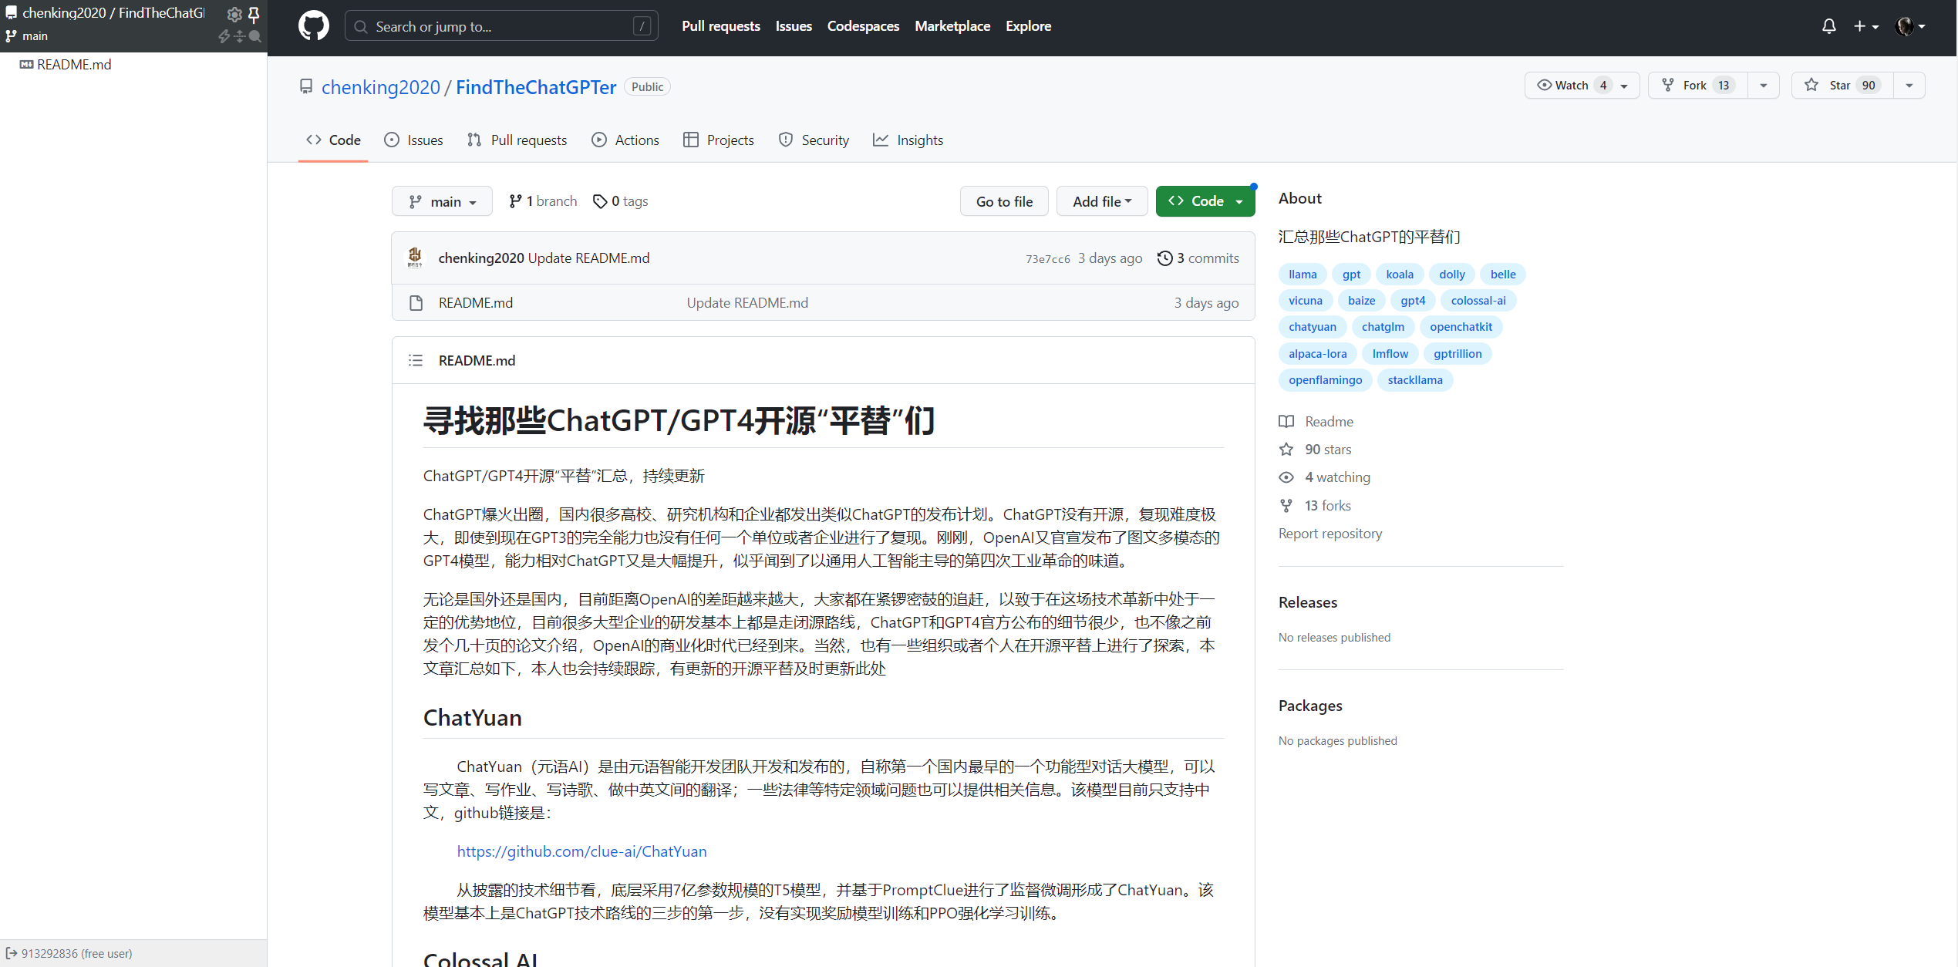Open the main branch selector dropdown
Image resolution: width=1958 pixels, height=967 pixels.
(x=442, y=201)
